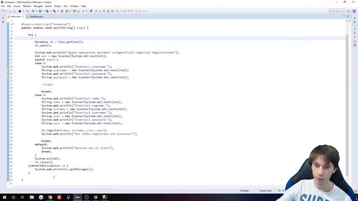Open the Edit menu
This screenshot has height=201, width=358.
pyautogui.click(x=9, y=6)
